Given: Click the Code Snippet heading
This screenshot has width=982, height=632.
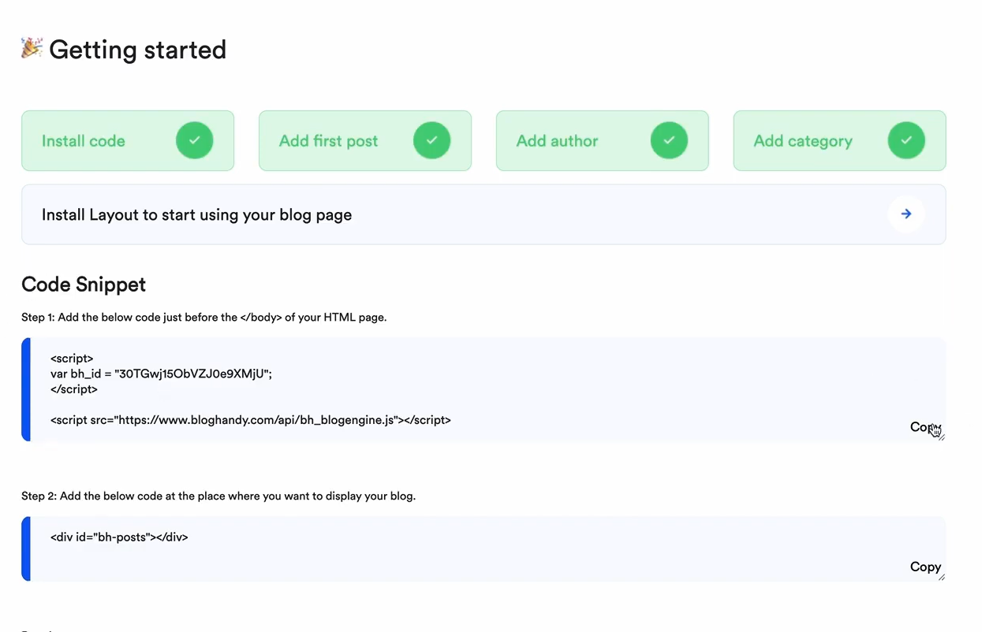Looking at the screenshot, I should (84, 284).
